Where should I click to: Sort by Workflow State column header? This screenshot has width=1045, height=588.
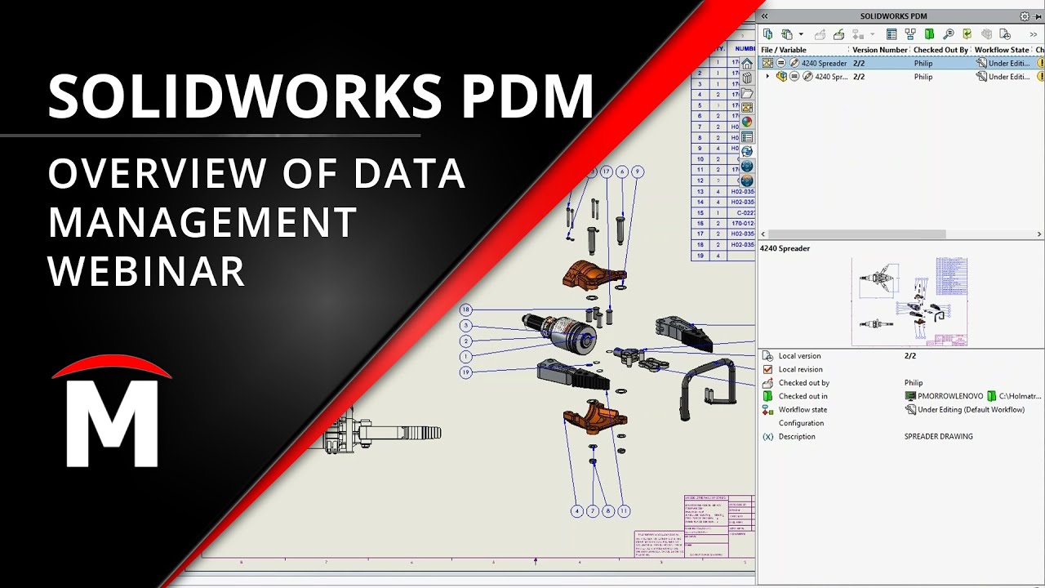pyautogui.click(x=1002, y=50)
